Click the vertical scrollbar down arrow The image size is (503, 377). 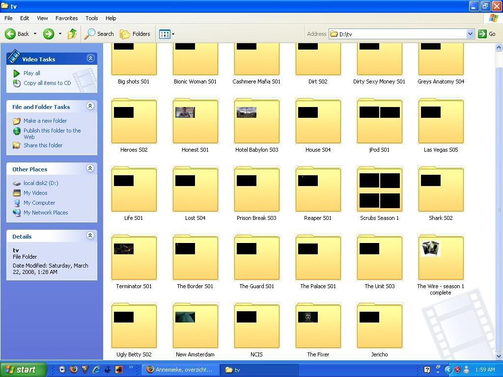[499, 356]
